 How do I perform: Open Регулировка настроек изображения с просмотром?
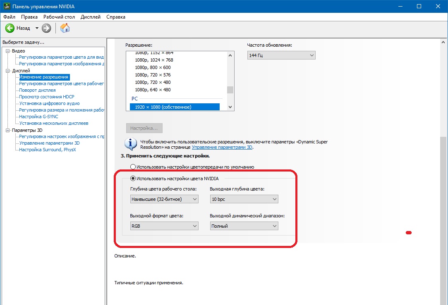coord(61,136)
